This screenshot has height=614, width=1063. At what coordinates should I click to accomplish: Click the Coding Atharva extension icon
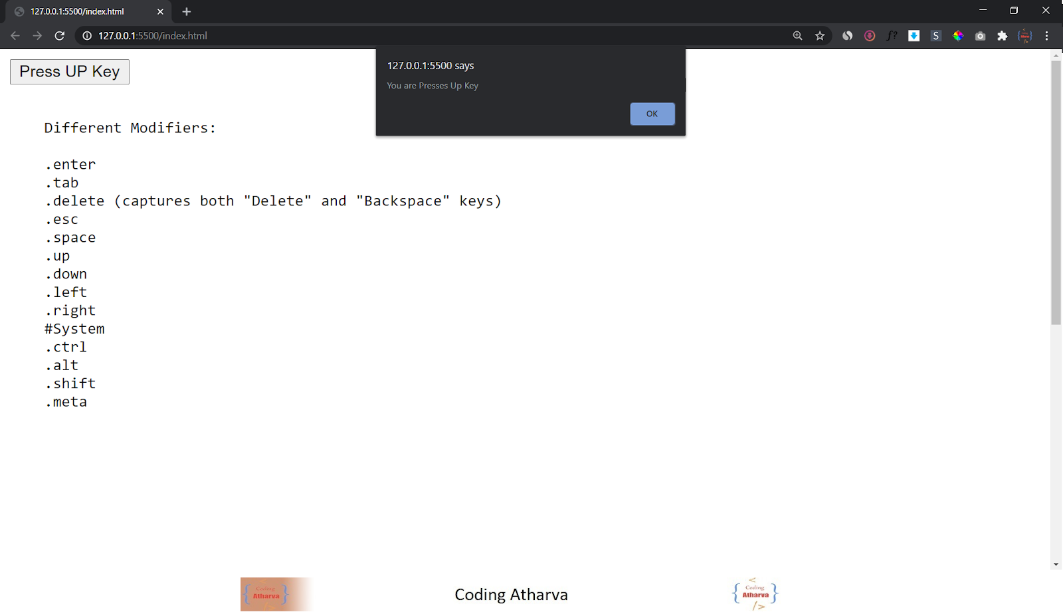[x=1025, y=36]
